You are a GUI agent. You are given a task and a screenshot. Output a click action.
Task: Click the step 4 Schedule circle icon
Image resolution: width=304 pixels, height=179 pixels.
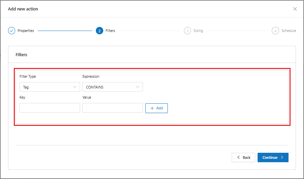coord(275,31)
